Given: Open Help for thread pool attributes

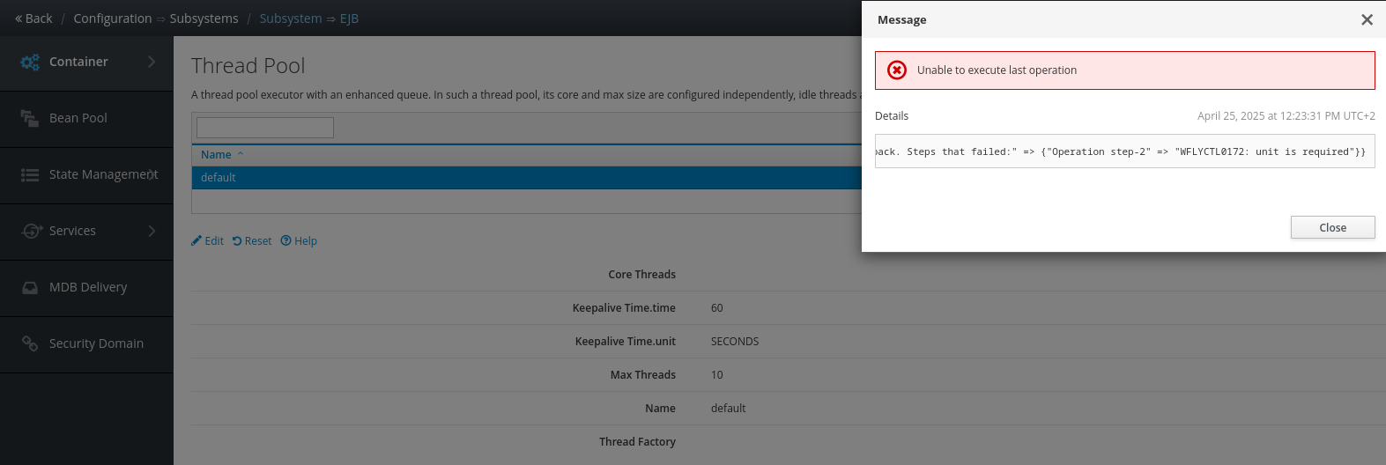Looking at the screenshot, I should click(x=299, y=241).
